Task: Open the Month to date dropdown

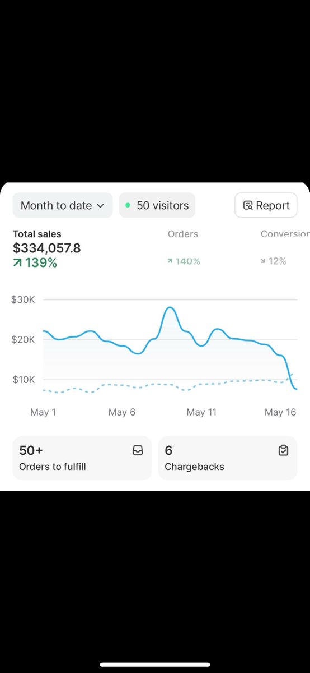Action: (x=63, y=205)
